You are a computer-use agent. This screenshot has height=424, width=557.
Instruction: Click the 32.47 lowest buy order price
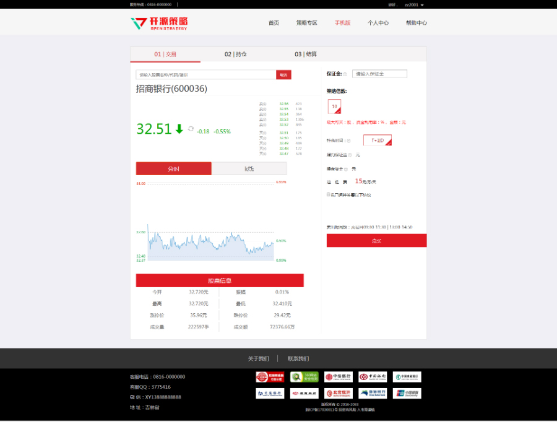point(284,154)
